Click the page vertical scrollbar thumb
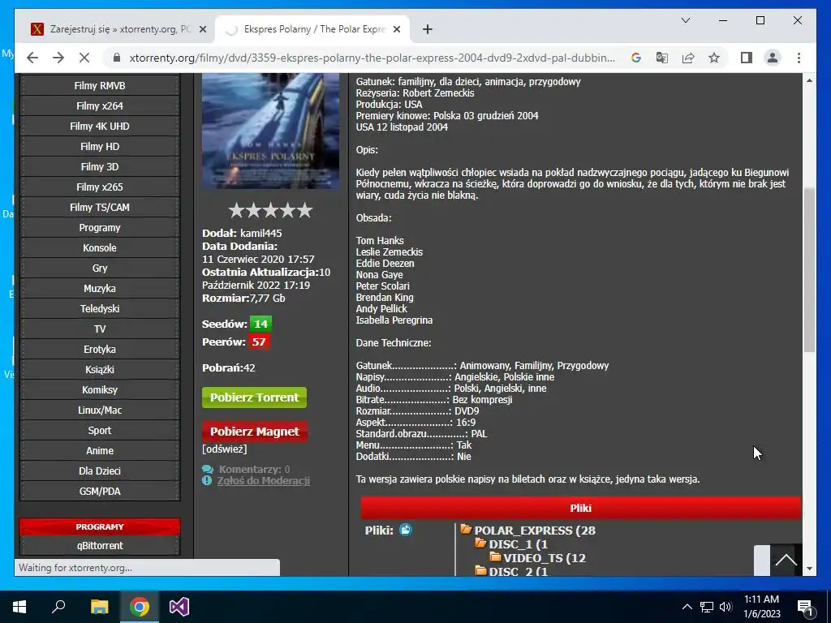The width and height of the screenshot is (831, 623). [809, 269]
